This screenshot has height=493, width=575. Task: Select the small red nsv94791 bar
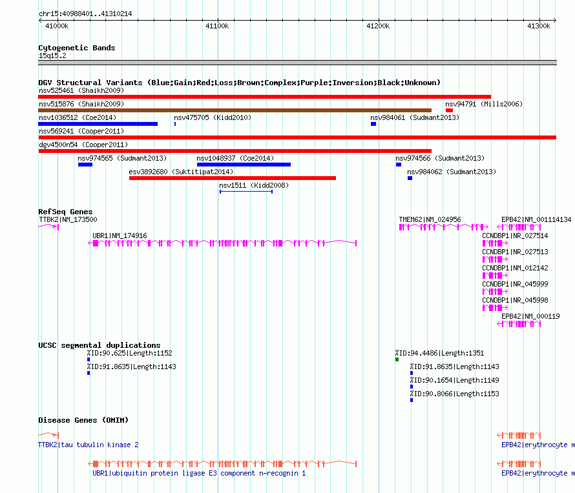pyautogui.click(x=449, y=110)
